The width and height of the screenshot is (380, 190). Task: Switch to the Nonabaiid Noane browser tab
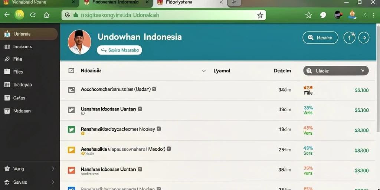coord(39,3)
